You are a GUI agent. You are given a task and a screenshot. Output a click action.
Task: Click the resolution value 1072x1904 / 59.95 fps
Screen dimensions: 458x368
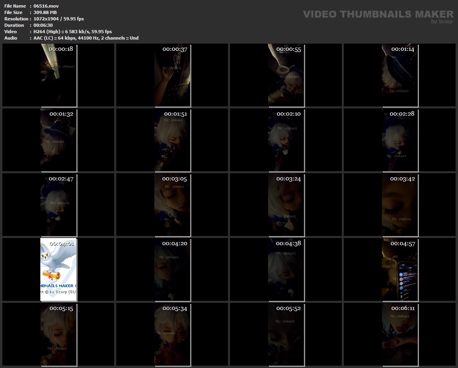click(59, 19)
